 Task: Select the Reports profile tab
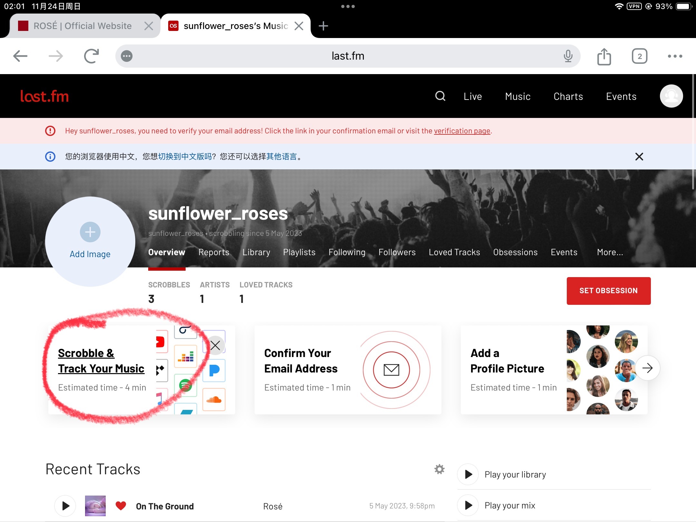tap(214, 252)
